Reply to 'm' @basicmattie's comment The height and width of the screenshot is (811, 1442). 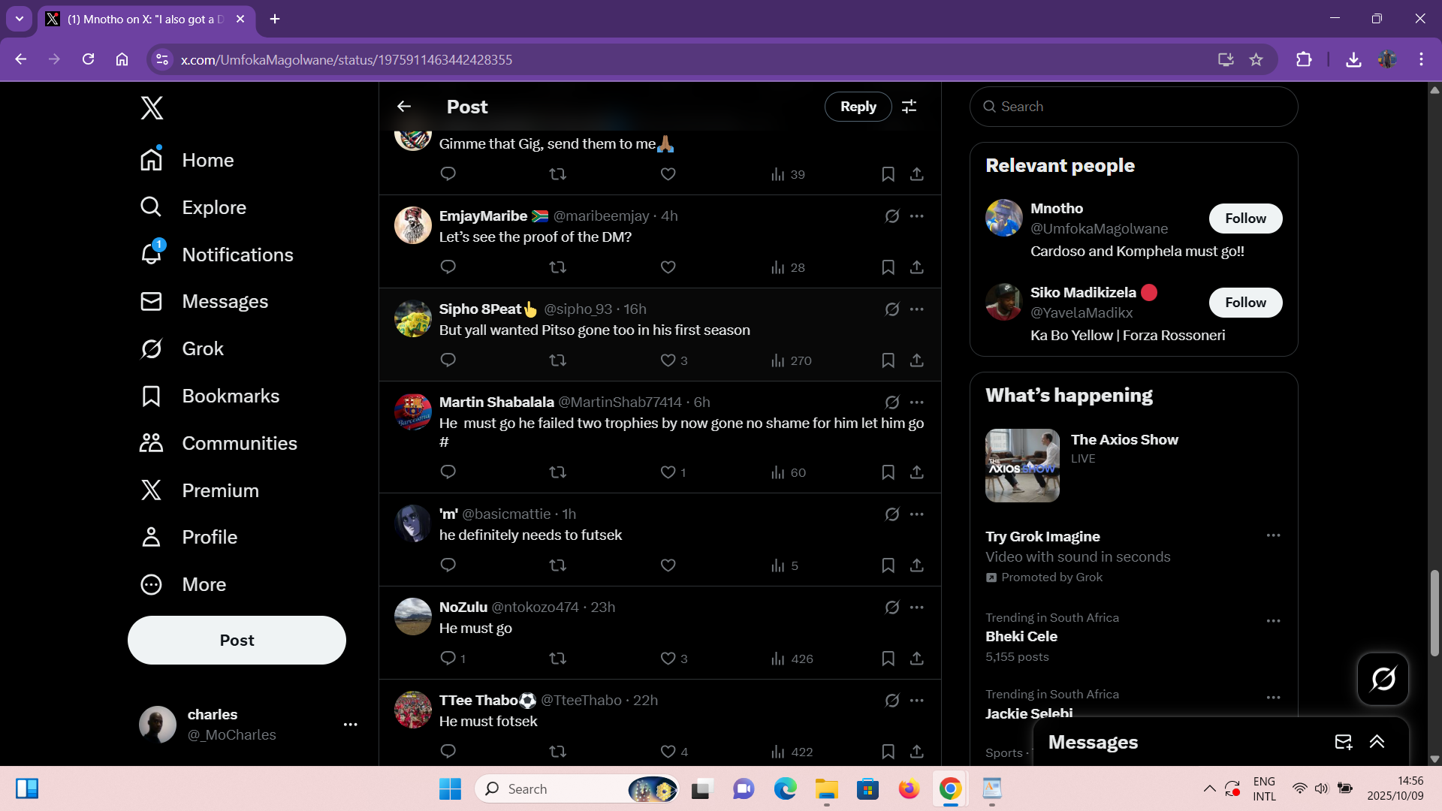click(448, 565)
